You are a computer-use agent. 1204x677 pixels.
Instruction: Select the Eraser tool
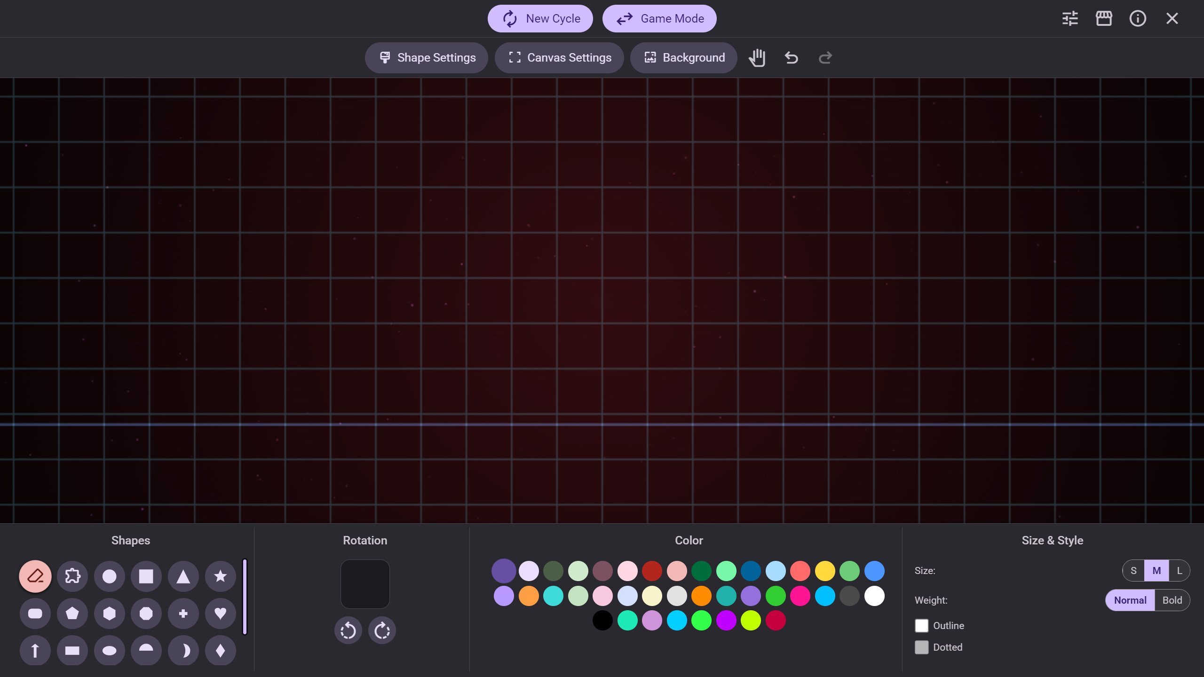(35, 576)
